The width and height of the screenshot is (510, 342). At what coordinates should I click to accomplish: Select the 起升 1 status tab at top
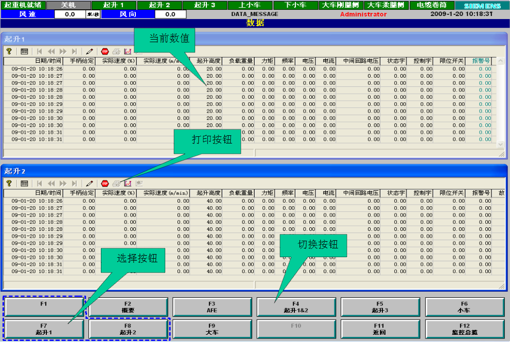(113, 5)
